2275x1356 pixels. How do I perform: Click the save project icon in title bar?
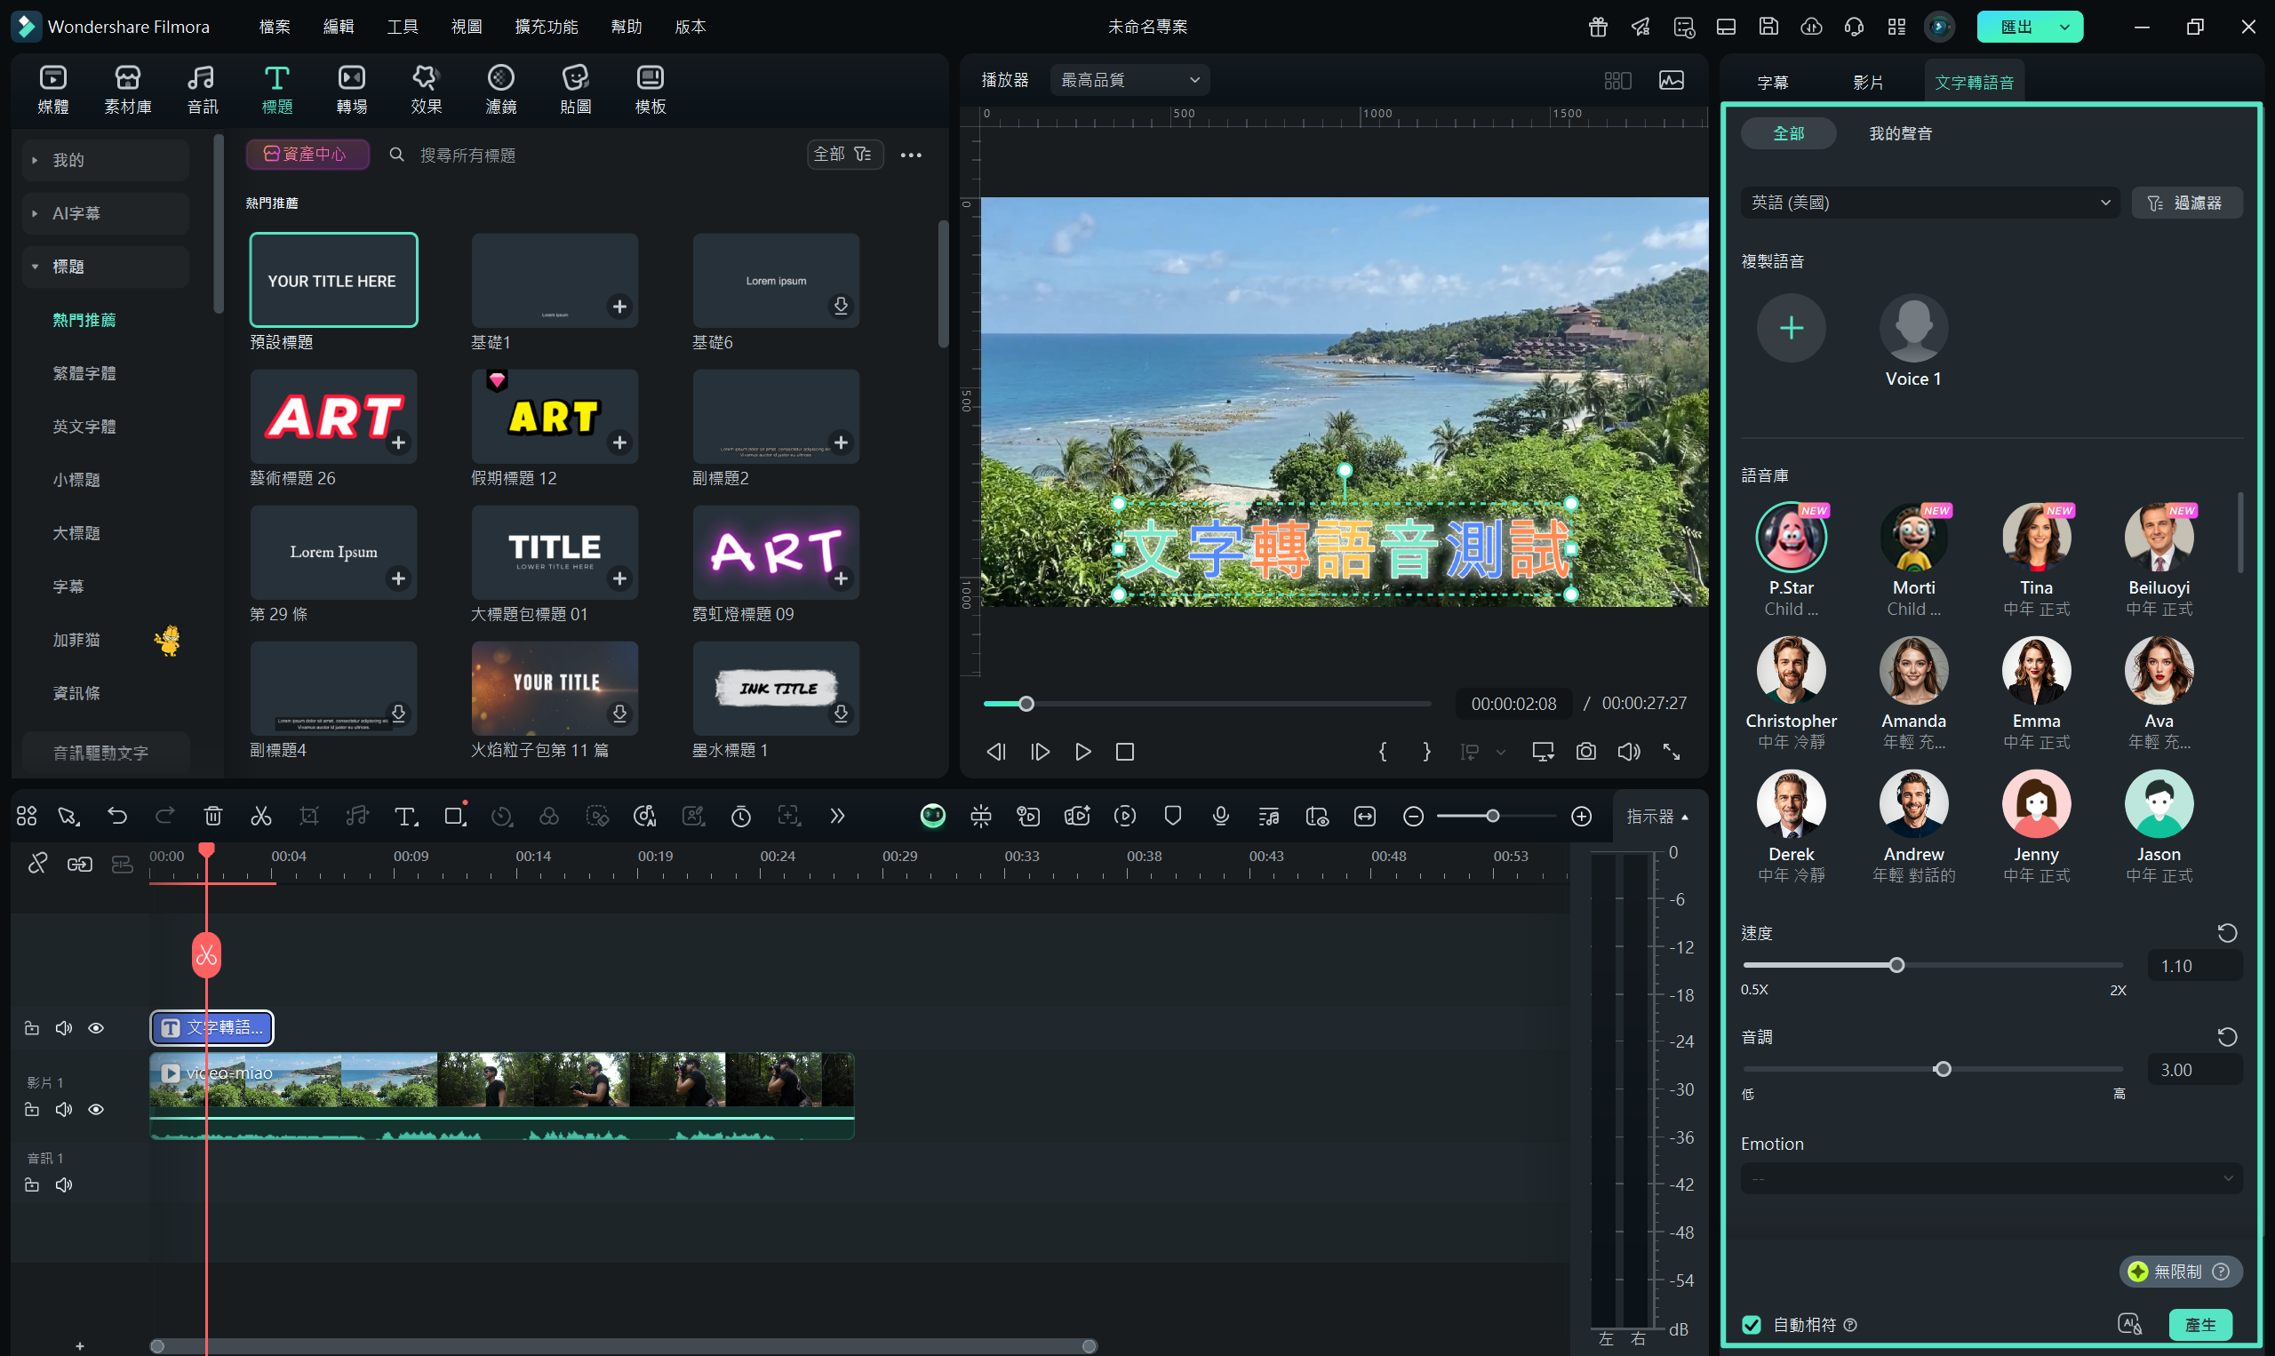point(1768,27)
